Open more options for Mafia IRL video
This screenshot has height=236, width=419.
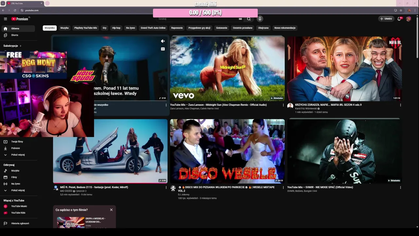point(400,105)
